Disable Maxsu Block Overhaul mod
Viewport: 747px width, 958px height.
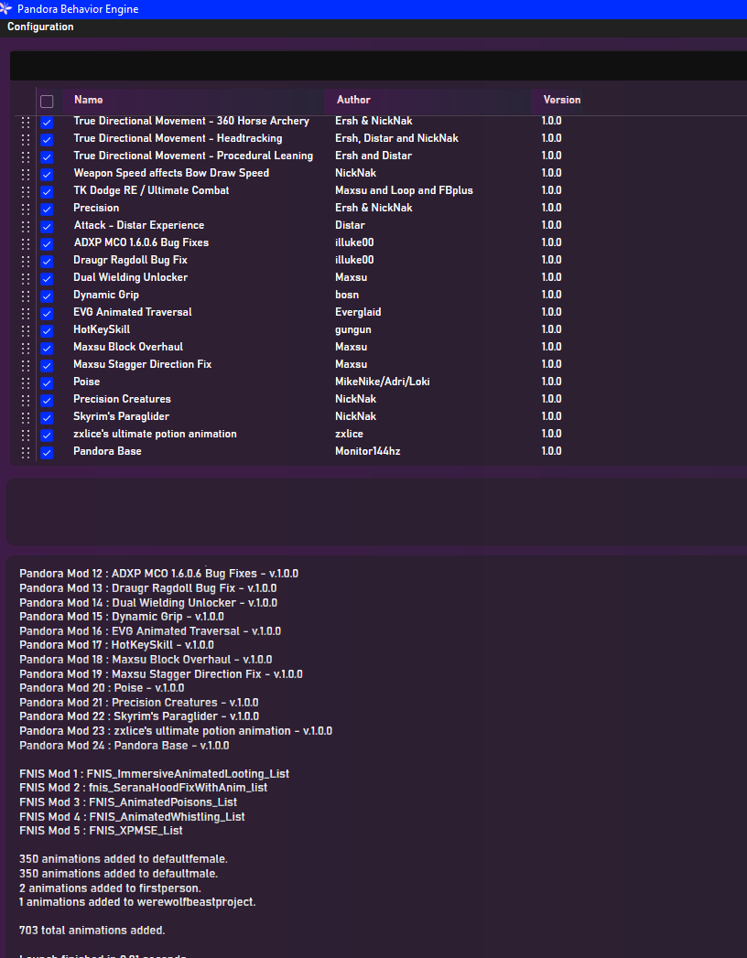click(x=47, y=349)
